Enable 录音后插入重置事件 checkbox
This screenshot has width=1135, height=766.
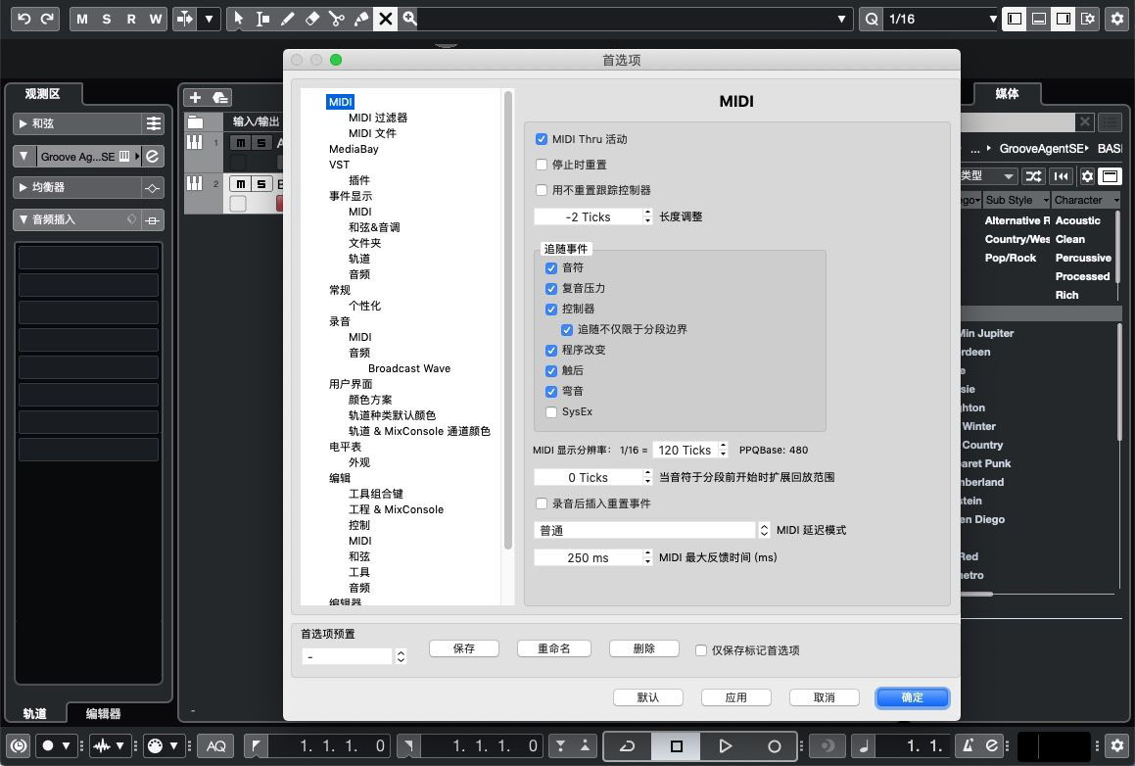542,503
